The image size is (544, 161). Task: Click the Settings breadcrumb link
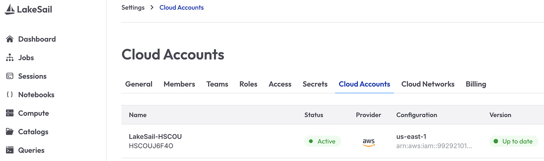[133, 7]
